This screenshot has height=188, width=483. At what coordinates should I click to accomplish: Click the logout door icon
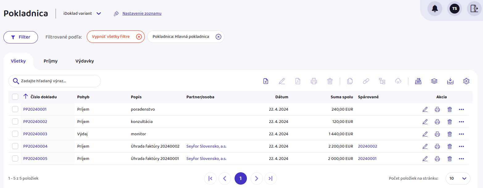pos(474,9)
